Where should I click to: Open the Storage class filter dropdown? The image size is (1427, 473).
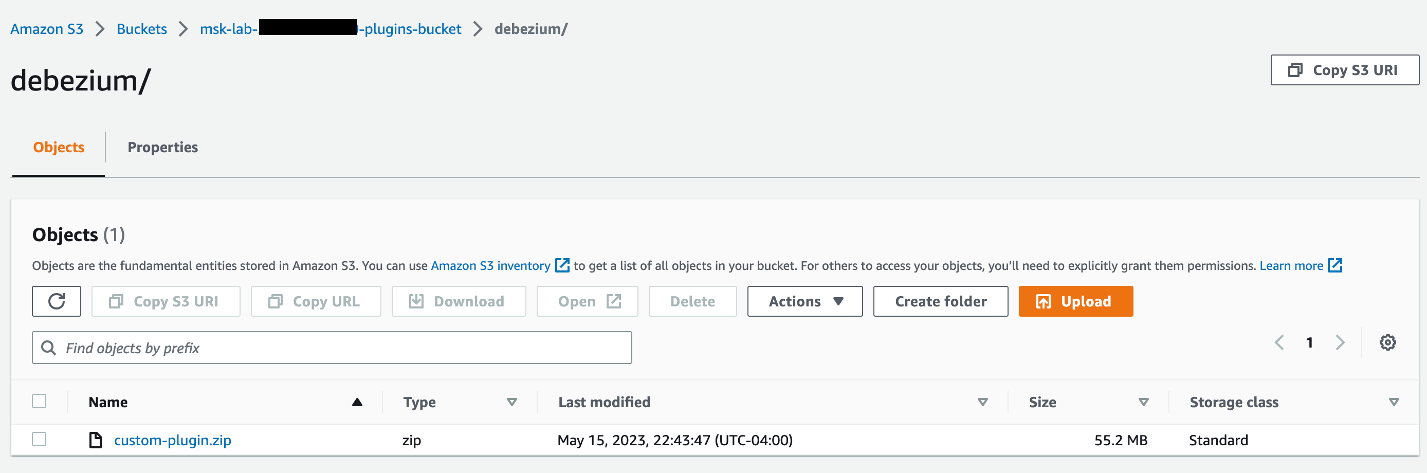[1394, 402]
